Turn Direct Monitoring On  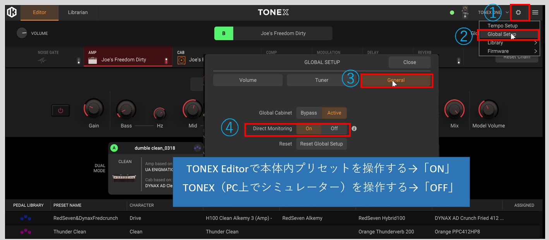click(309, 129)
